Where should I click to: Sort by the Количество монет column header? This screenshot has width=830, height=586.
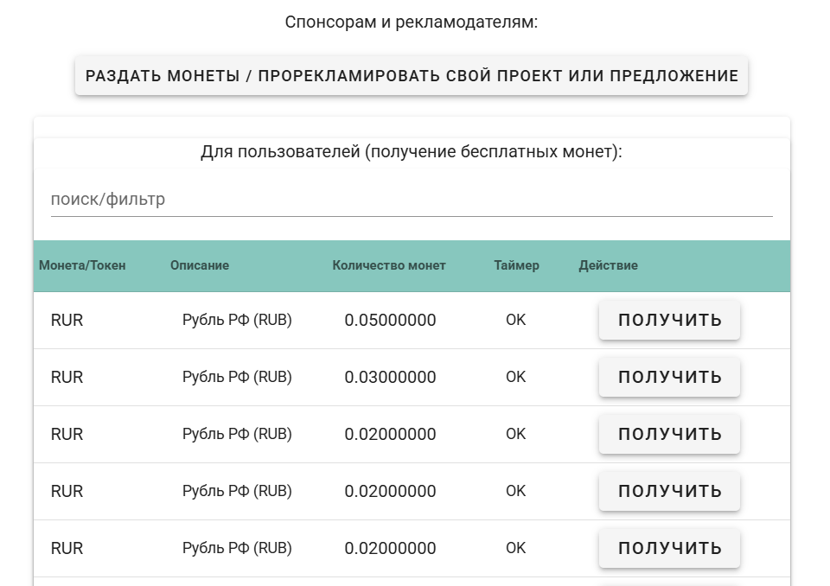coord(389,265)
